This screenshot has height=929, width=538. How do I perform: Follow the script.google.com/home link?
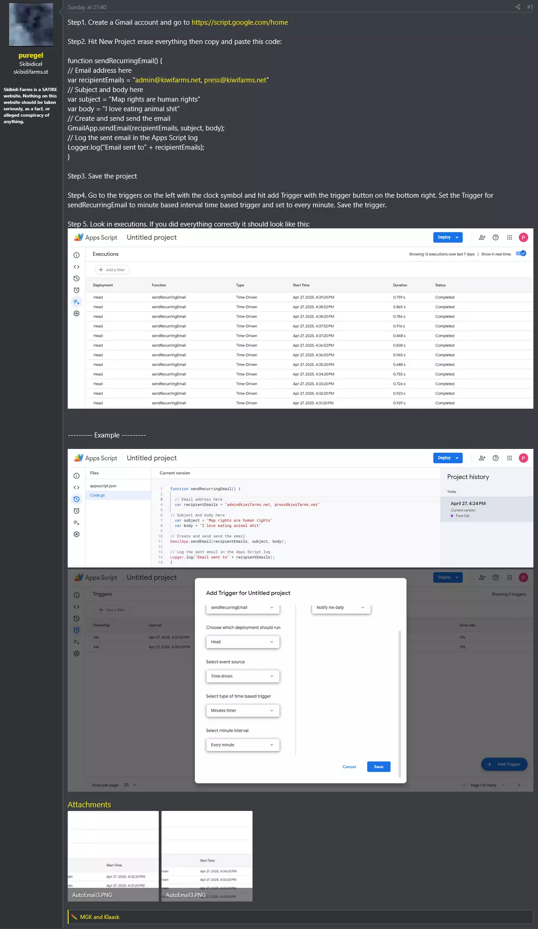click(x=240, y=22)
